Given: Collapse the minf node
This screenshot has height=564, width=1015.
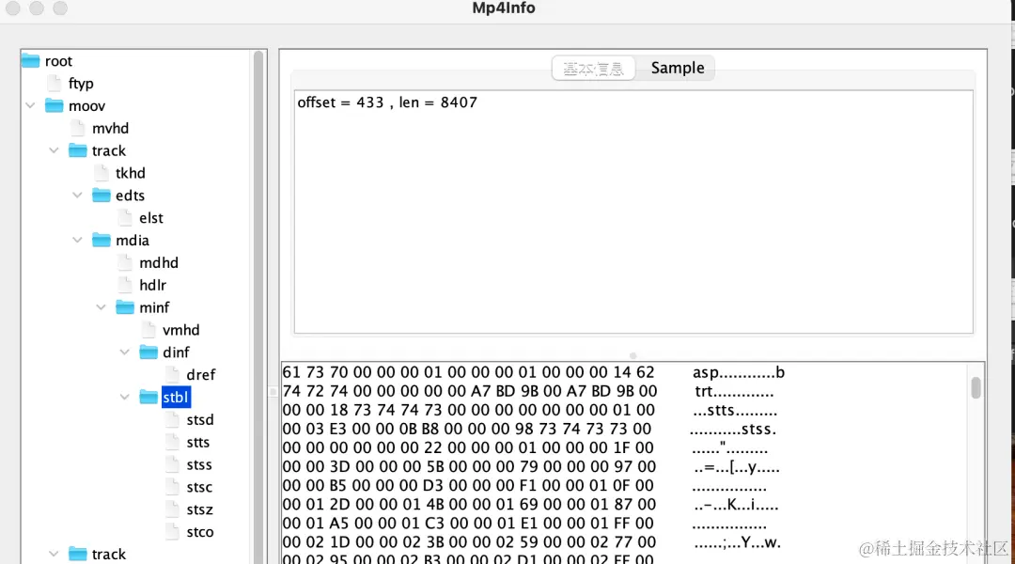Looking at the screenshot, I should [x=101, y=307].
